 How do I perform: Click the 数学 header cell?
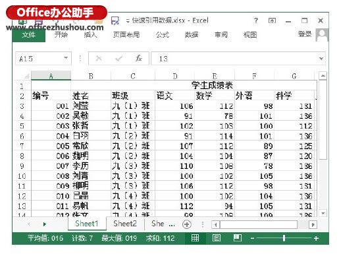(215, 96)
